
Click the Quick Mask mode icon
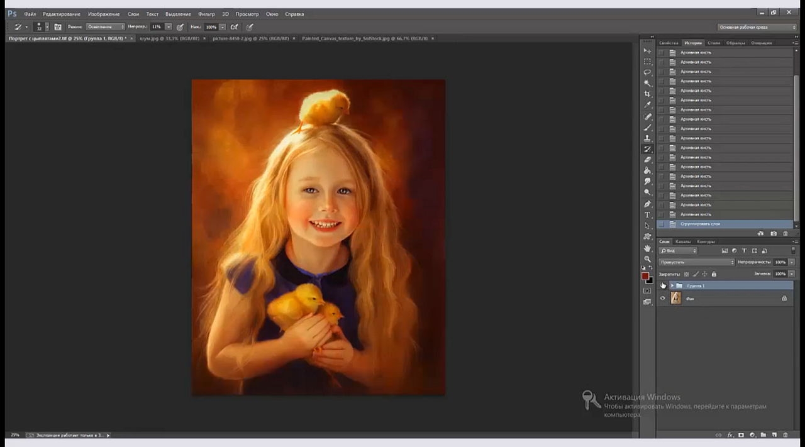click(x=647, y=291)
